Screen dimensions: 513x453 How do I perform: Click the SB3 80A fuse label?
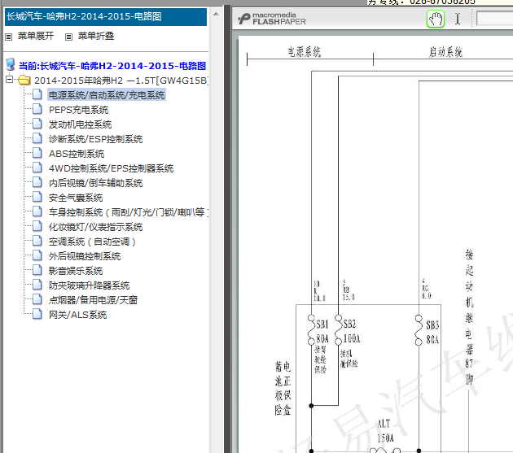pos(432,333)
